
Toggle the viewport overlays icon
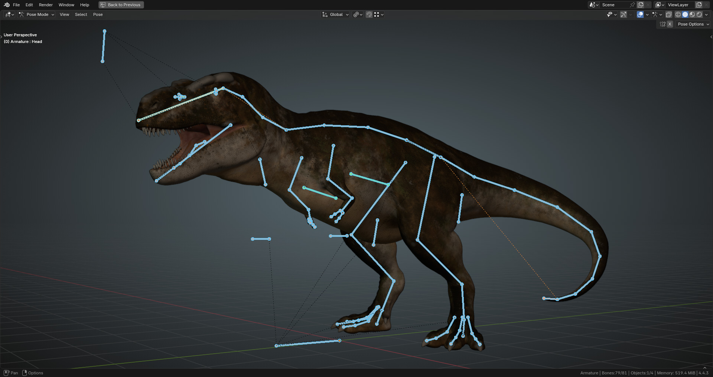[640, 14]
